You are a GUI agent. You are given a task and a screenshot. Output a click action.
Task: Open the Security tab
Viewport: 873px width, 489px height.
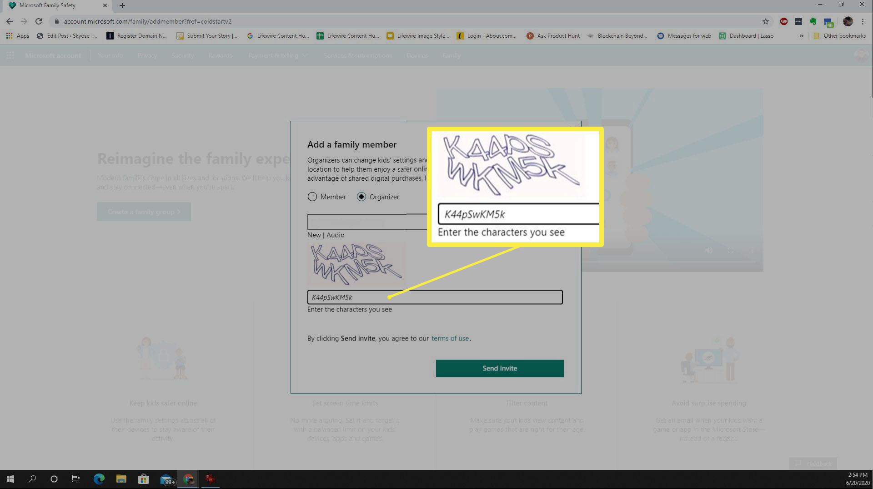183,55
